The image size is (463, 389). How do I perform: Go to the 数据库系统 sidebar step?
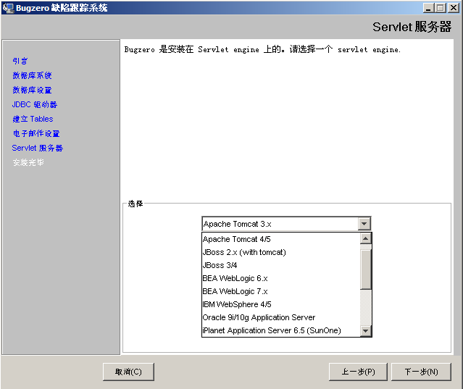32,75
